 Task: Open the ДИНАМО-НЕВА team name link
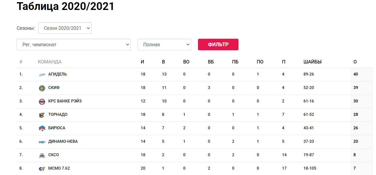tap(63, 141)
